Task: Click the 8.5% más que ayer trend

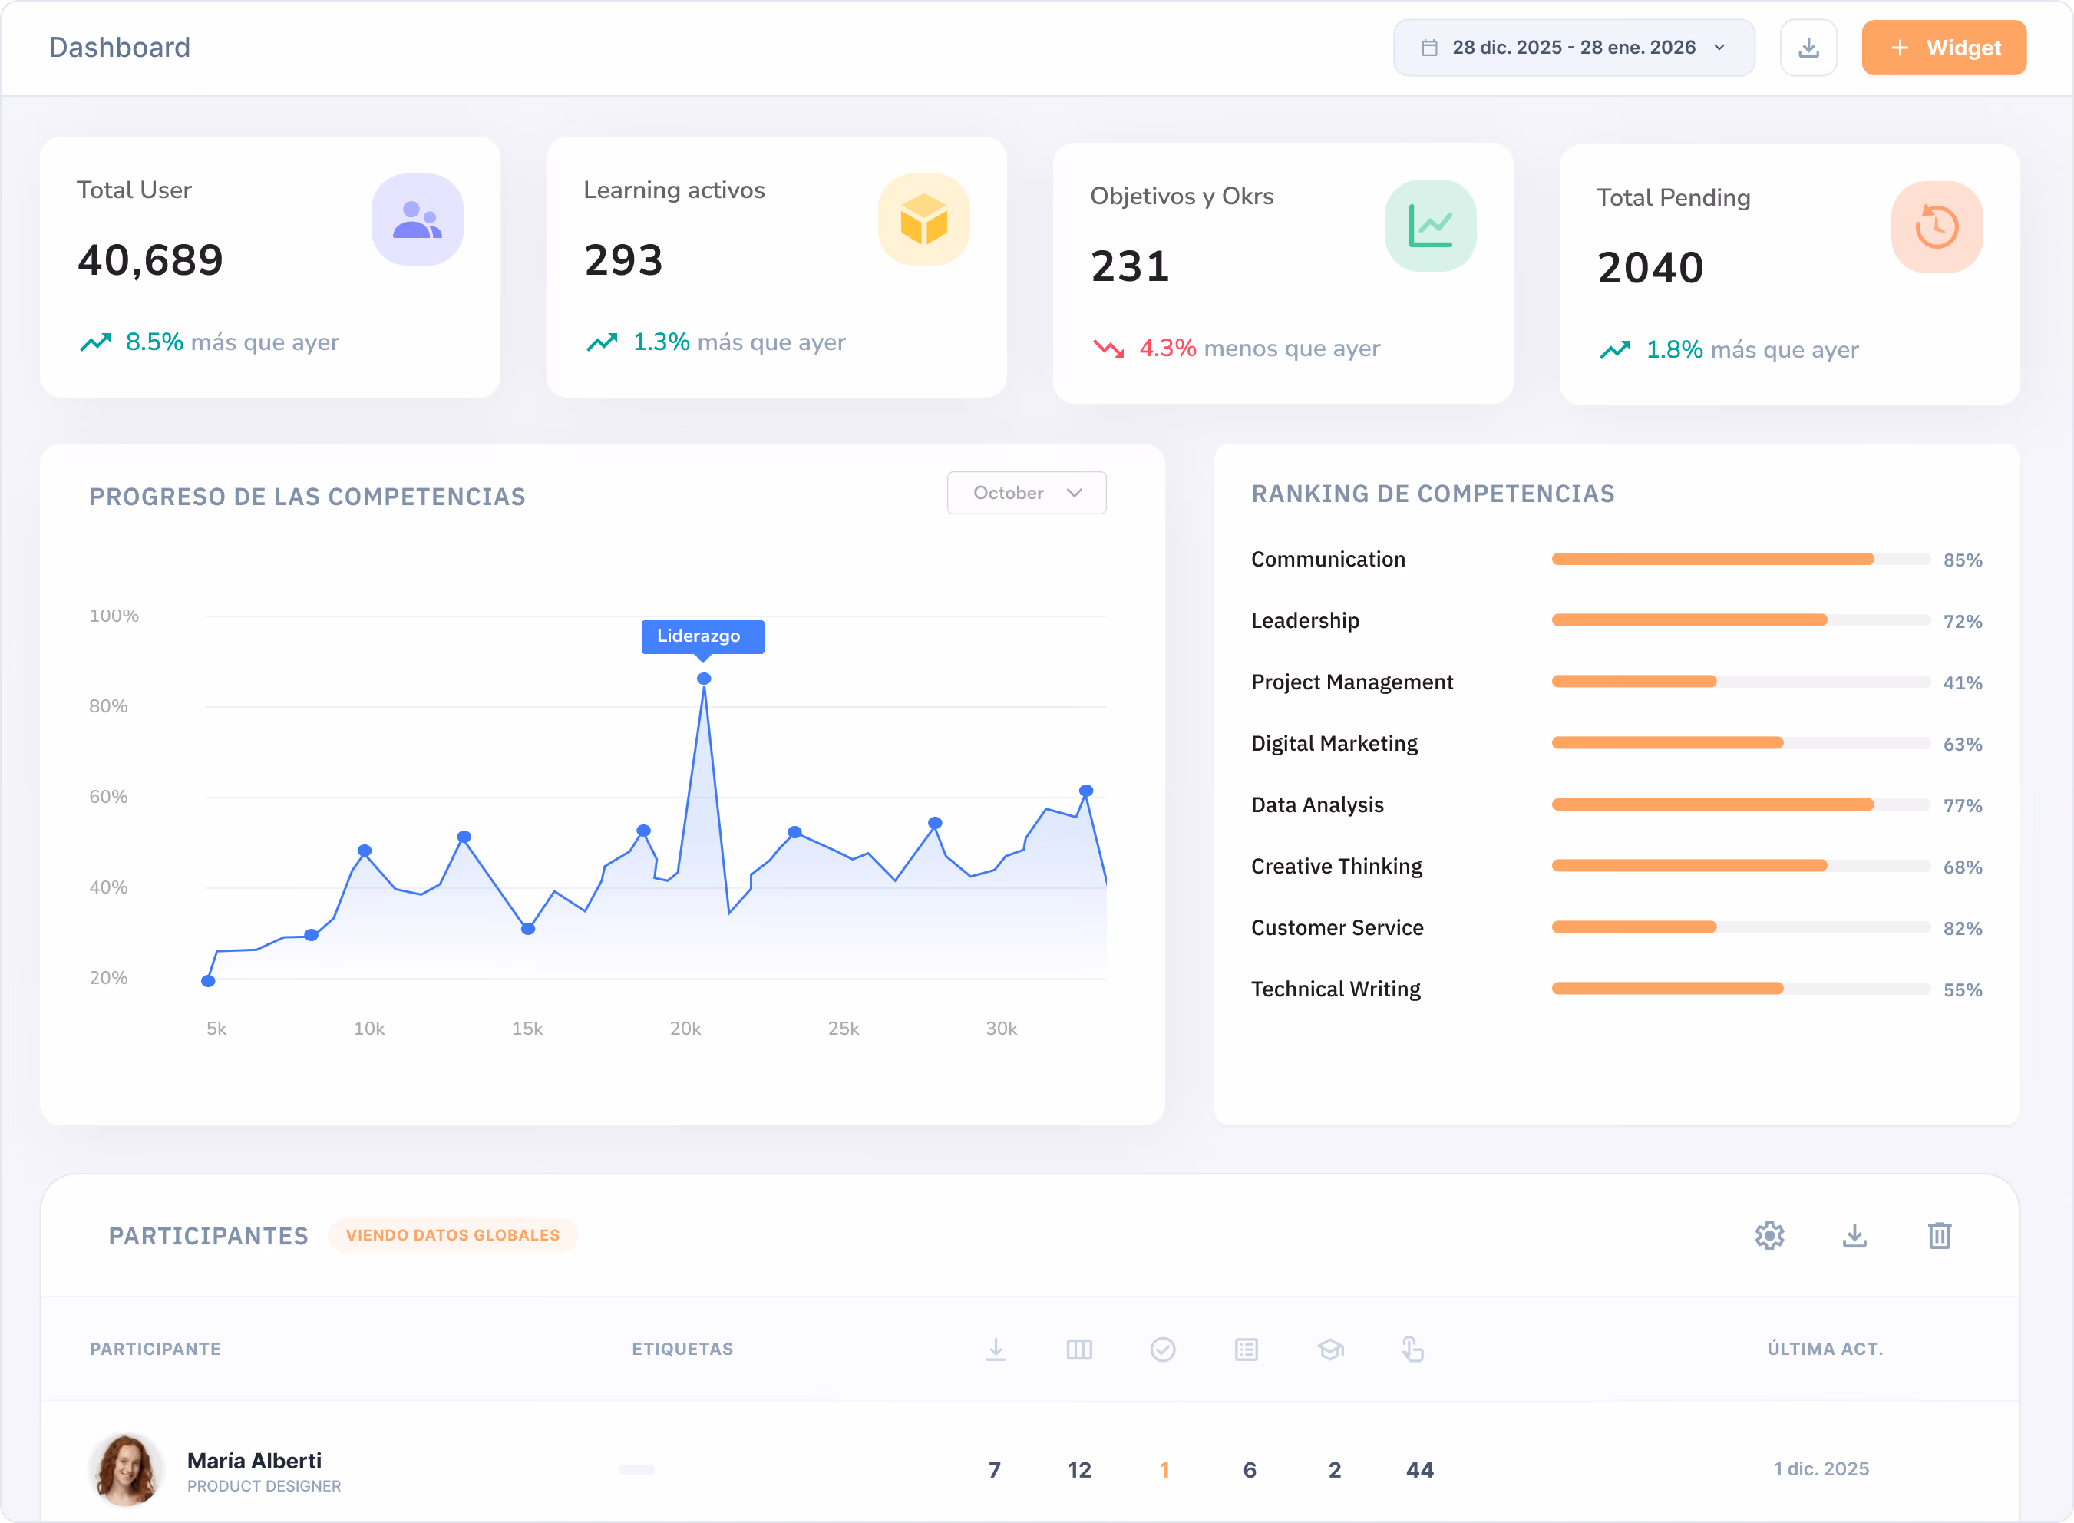Action: click(210, 342)
